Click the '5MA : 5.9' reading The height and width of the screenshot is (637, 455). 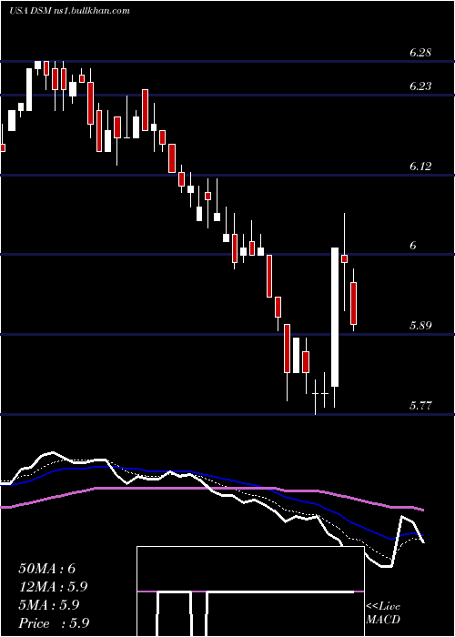[x=49, y=605]
